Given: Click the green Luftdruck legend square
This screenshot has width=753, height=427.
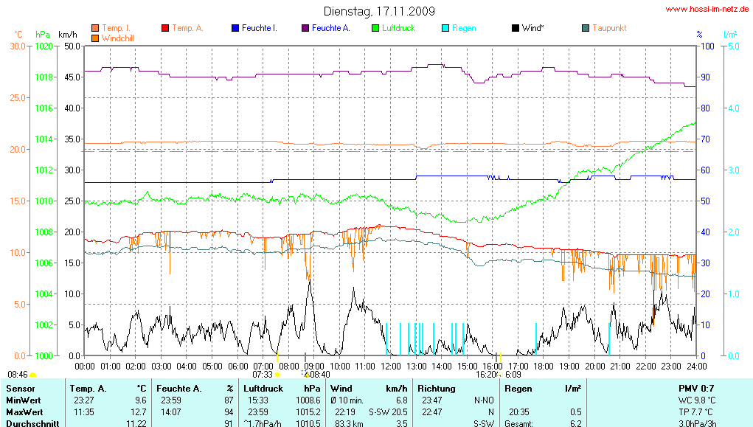Looking at the screenshot, I should point(375,28).
